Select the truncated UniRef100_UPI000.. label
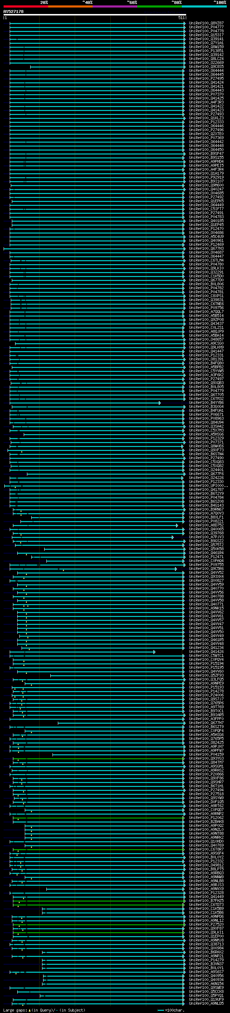Screen dimensions: 230x1013 click(208, 486)
